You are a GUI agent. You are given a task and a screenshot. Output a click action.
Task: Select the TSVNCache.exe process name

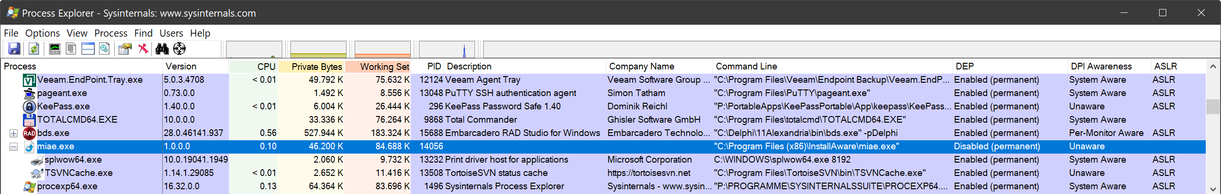[x=79, y=173]
